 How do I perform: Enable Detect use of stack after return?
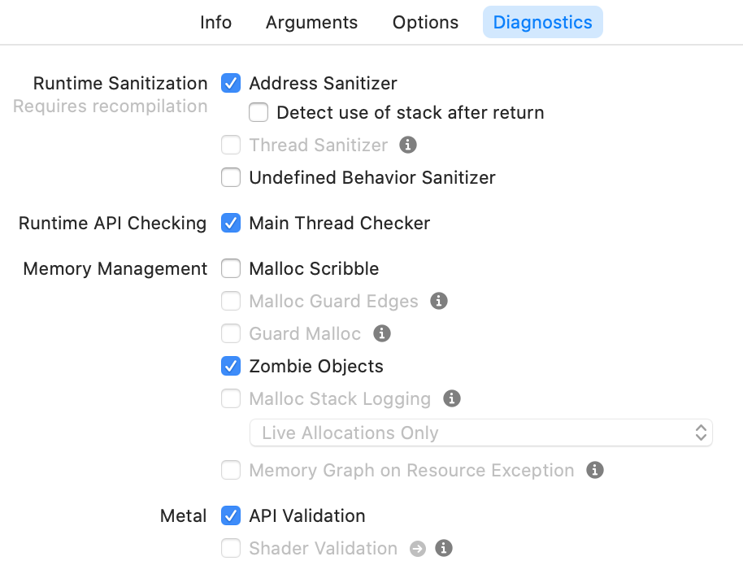pyautogui.click(x=259, y=112)
